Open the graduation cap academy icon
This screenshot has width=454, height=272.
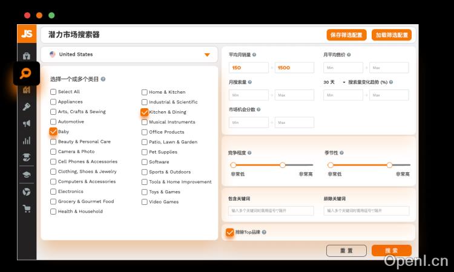coord(27,174)
